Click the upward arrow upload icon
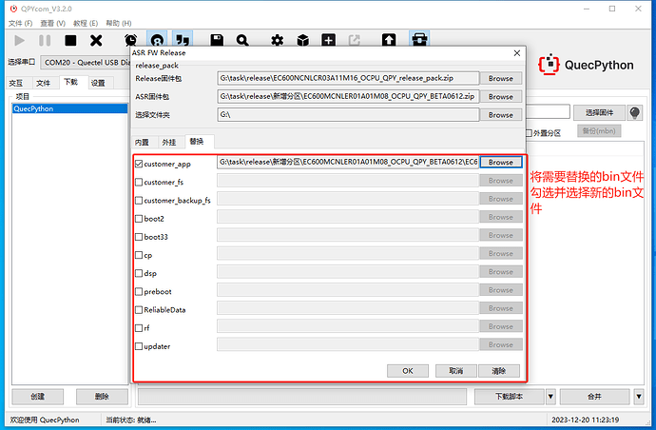The height and width of the screenshot is (430, 656). [x=389, y=40]
